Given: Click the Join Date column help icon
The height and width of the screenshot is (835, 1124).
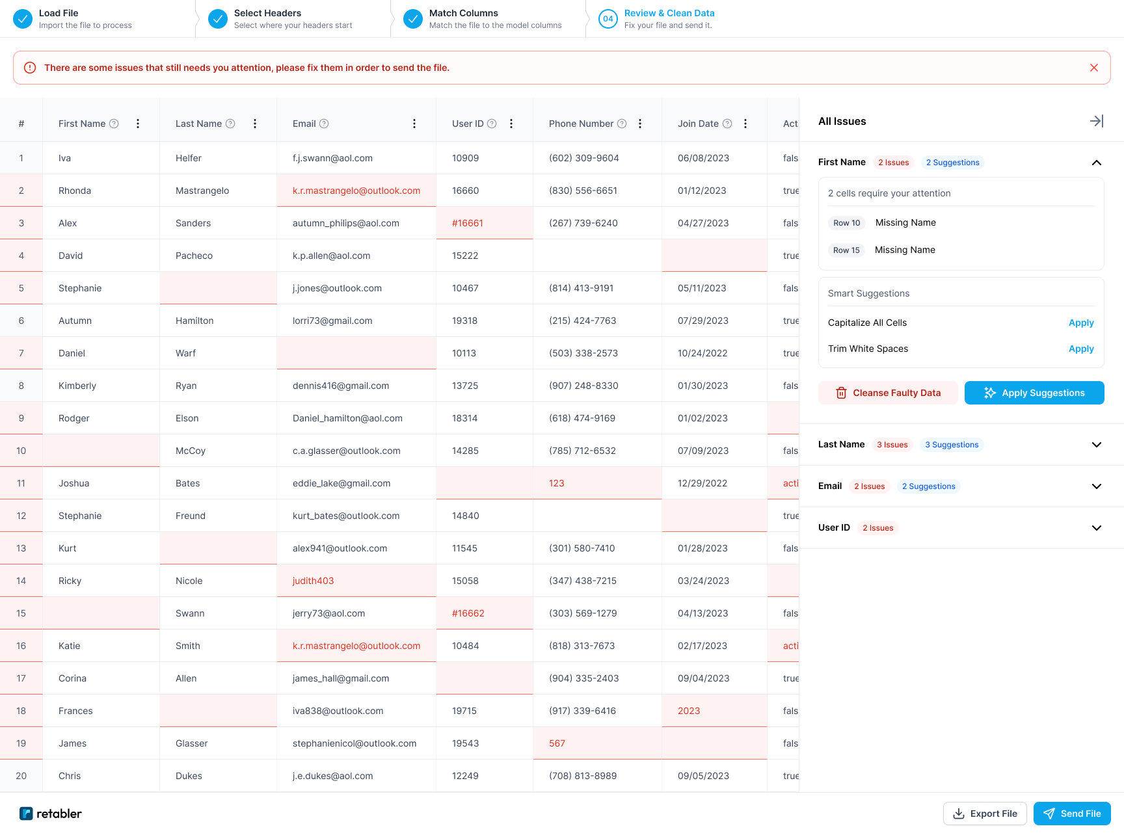Looking at the screenshot, I should point(727,123).
